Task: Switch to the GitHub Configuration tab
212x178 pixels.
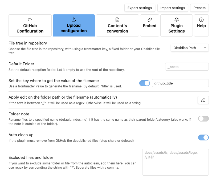Action: coord(30,25)
